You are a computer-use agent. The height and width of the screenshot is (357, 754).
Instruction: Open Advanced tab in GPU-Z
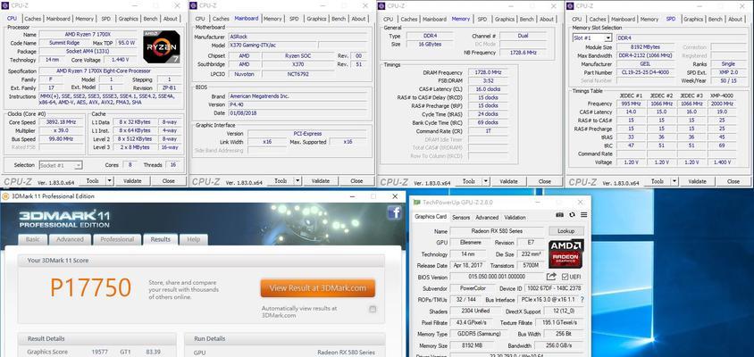coord(487,217)
